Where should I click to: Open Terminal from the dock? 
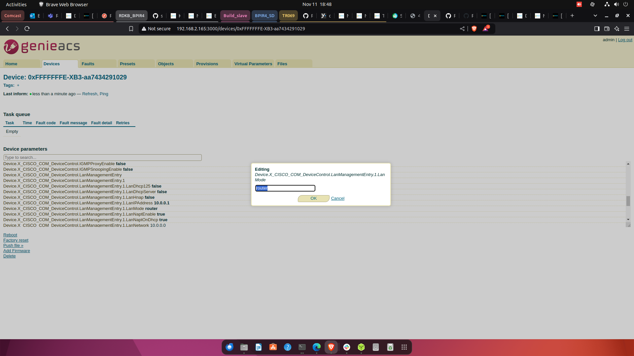tap(302, 347)
